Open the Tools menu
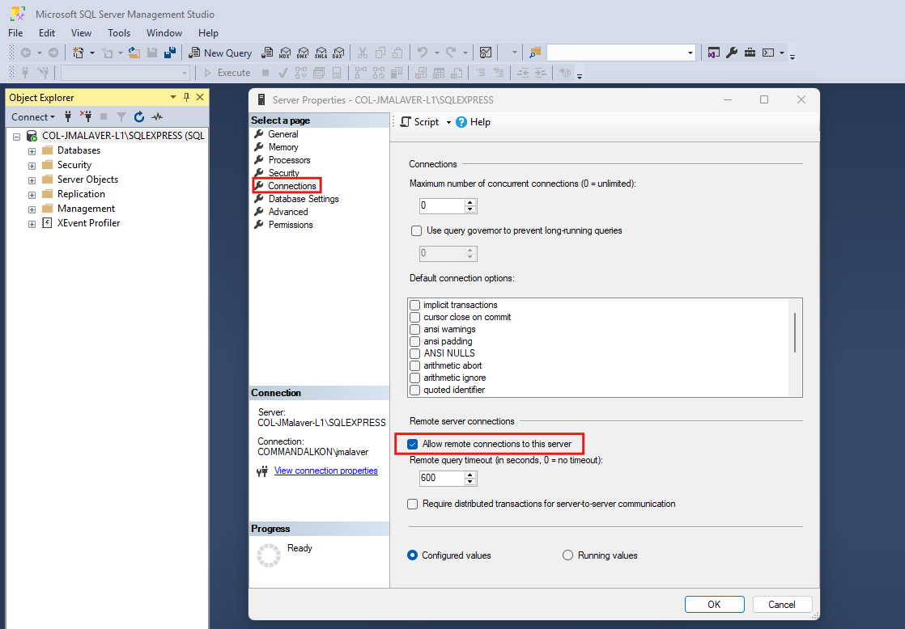 pyautogui.click(x=119, y=33)
